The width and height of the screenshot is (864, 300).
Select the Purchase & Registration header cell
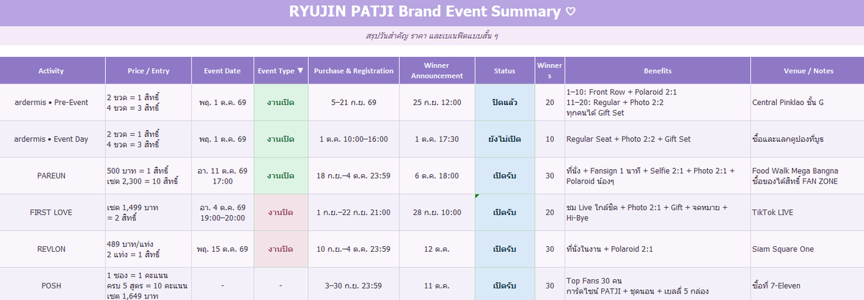click(x=354, y=71)
